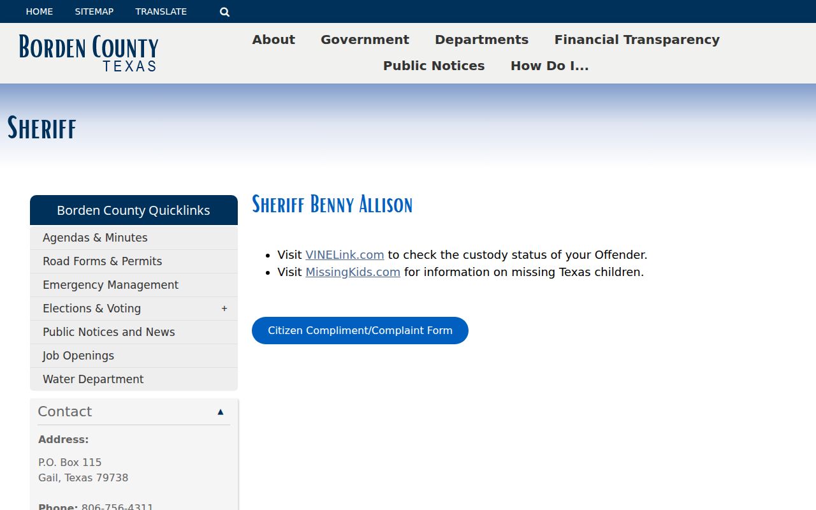Open the Public Notices menu

[x=433, y=66]
